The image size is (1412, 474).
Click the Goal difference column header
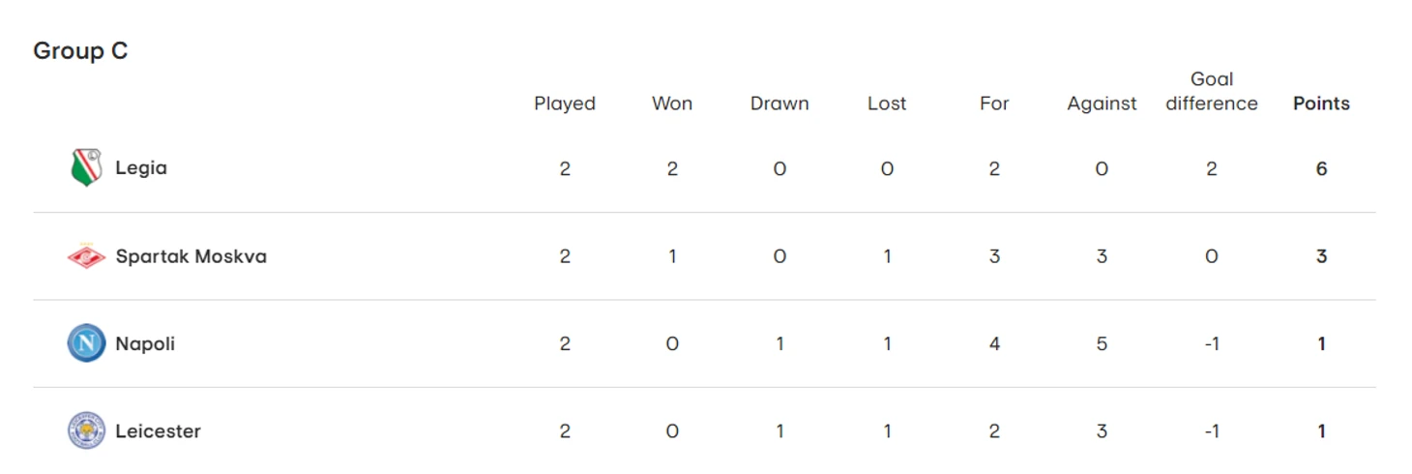click(x=1212, y=92)
